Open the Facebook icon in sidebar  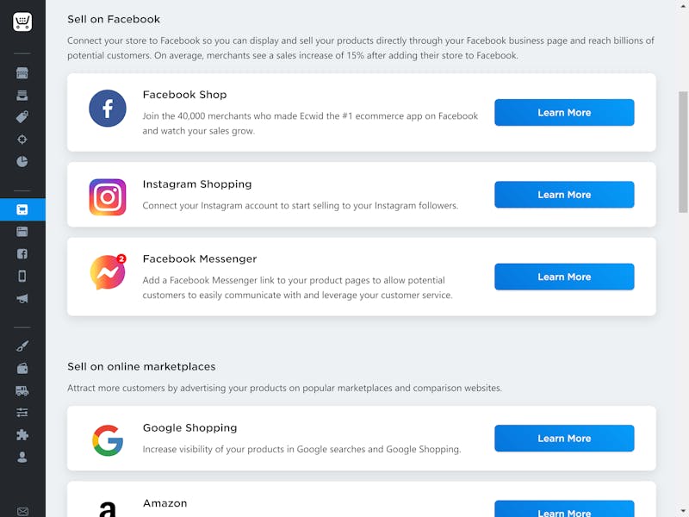pos(22,253)
